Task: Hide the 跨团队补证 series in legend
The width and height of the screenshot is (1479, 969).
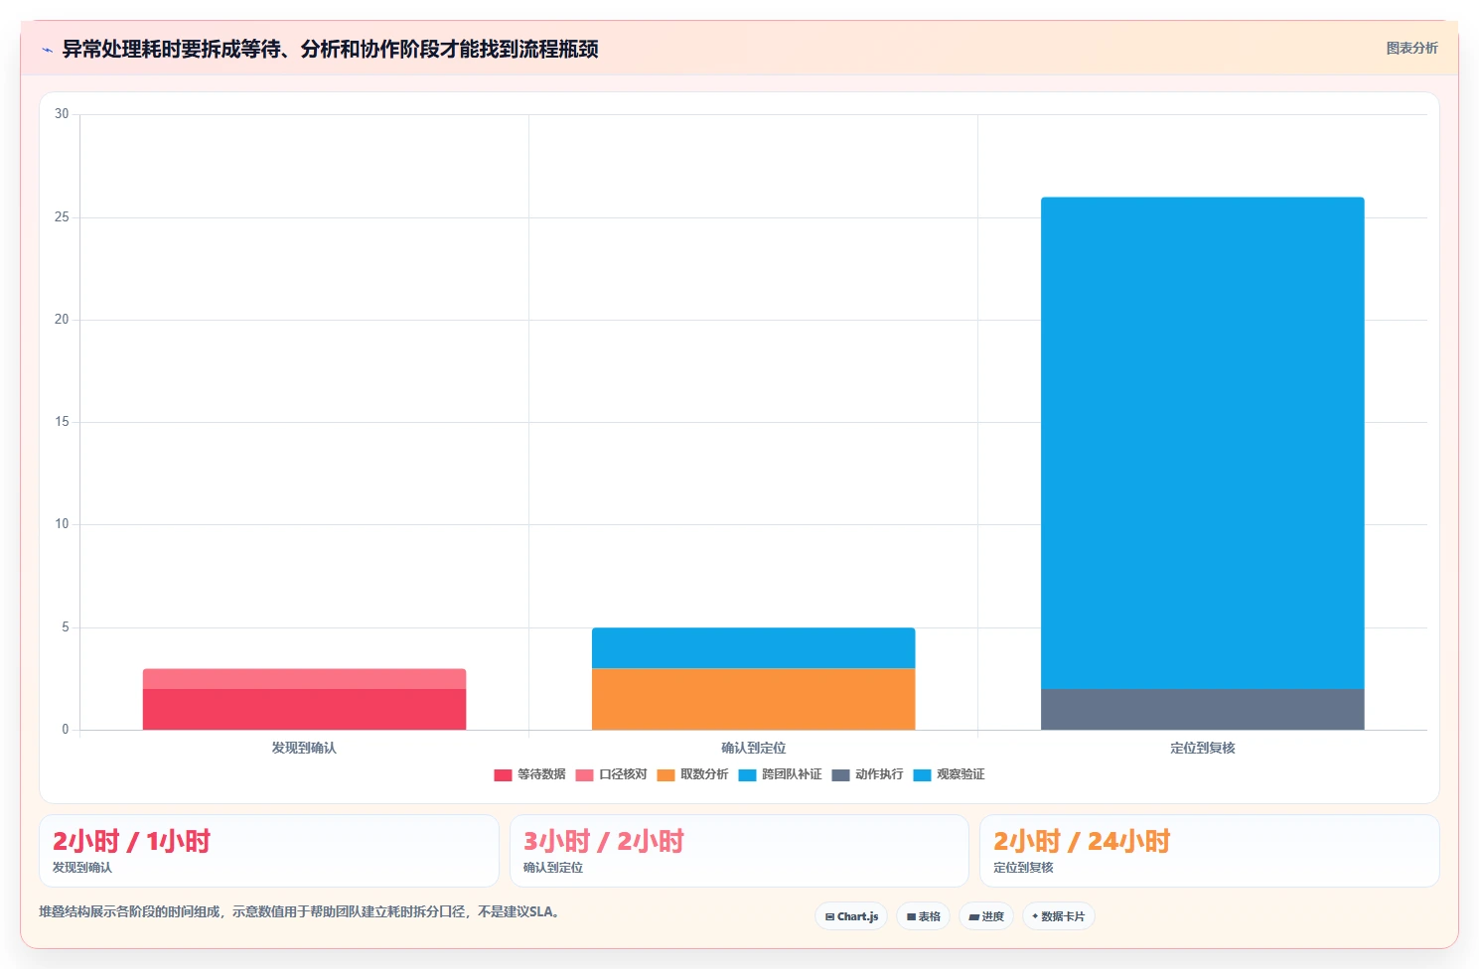Action: coord(747,775)
